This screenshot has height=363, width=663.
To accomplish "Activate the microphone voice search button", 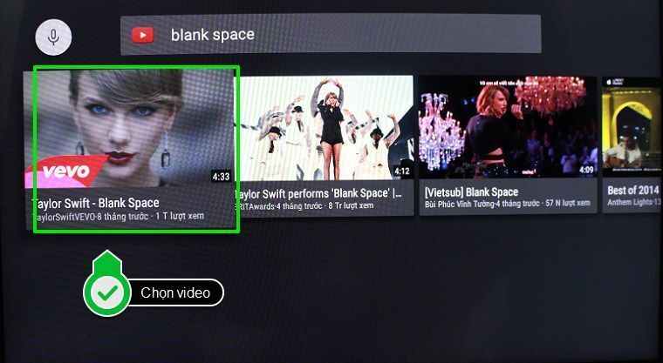I will pos(53,37).
